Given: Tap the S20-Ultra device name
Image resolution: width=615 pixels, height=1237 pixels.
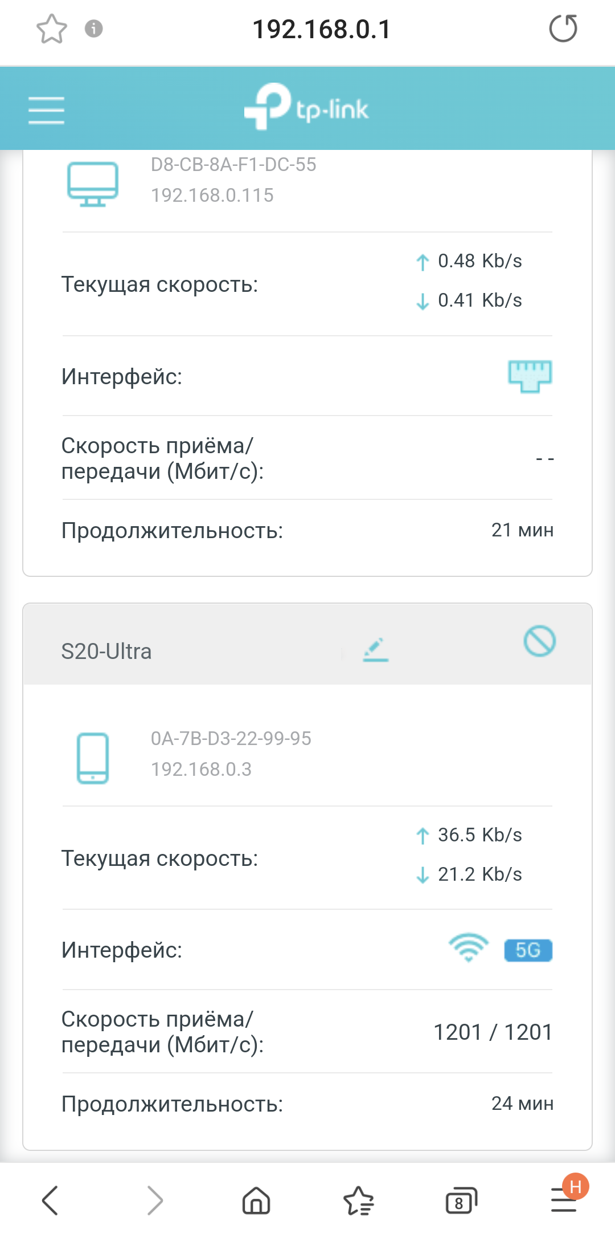Looking at the screenshot, I should coord(106,651).
